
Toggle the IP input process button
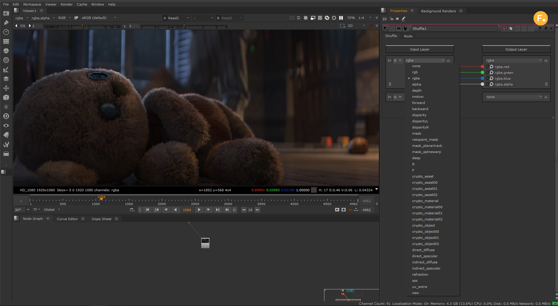(x=76, y=18)
